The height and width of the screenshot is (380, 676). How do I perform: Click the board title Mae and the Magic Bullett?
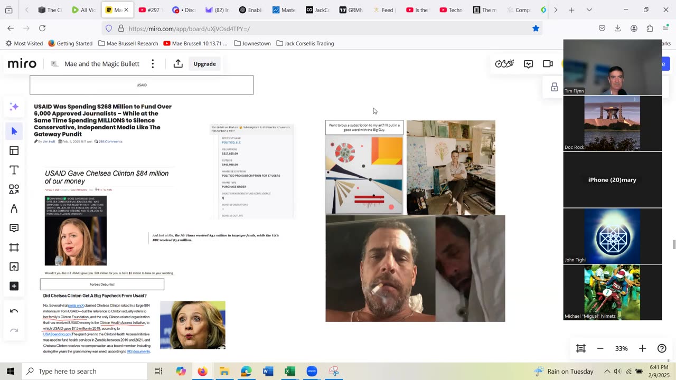point(102,64)
